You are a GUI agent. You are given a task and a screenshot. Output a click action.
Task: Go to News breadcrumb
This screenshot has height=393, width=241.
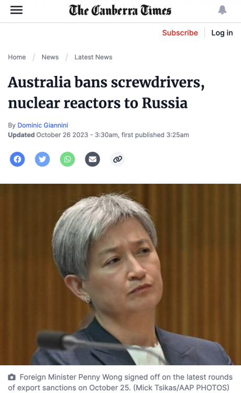[50, 57]
